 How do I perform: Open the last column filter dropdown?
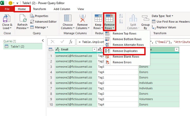point(177,49)
